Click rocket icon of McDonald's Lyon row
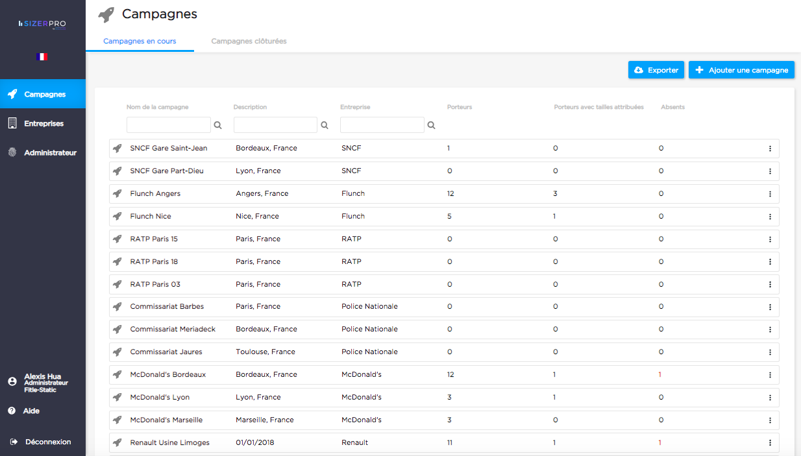 coord(117,398)
